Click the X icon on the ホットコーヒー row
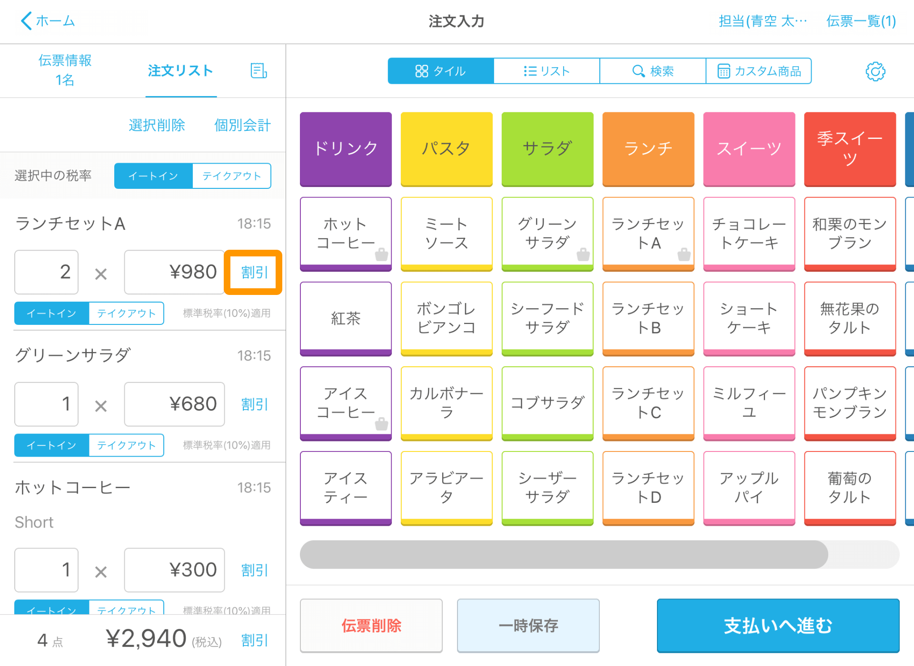 [100, 571]
